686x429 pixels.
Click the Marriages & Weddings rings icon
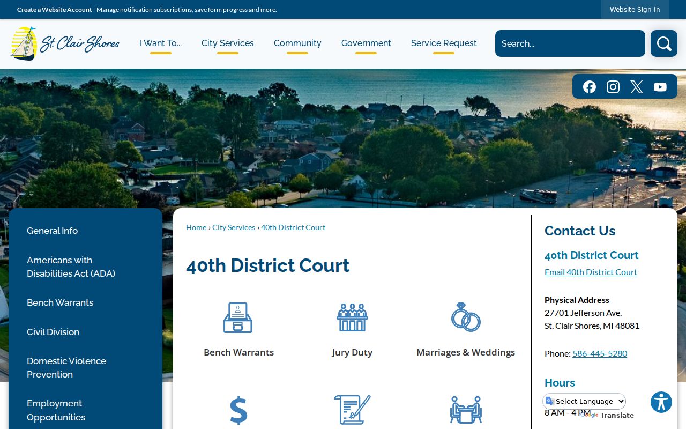pyautogui.click(x=466, y=317)
